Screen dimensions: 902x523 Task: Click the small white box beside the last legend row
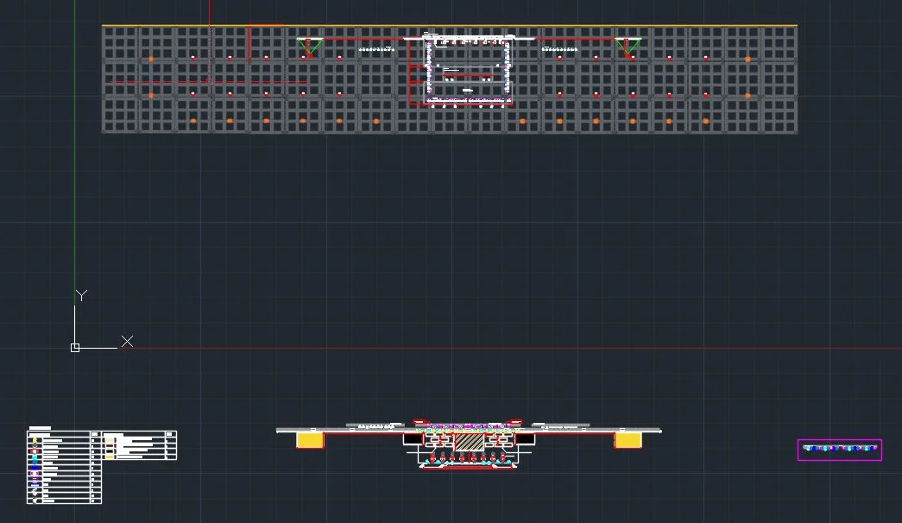tap(92, 501)
